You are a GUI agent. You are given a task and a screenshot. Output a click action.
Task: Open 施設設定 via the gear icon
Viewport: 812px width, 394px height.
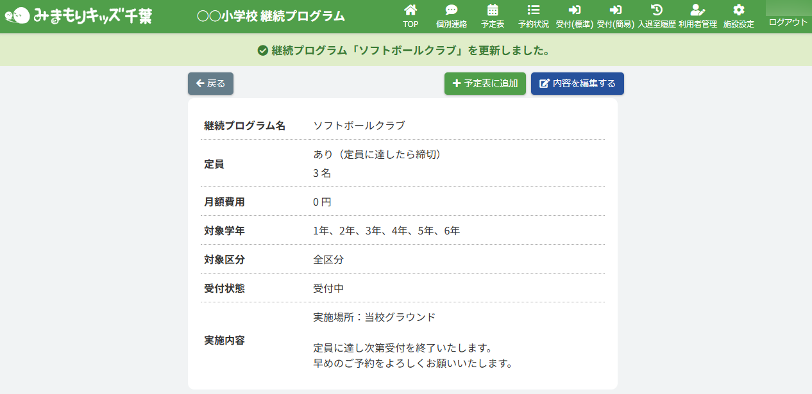[739, 10]
